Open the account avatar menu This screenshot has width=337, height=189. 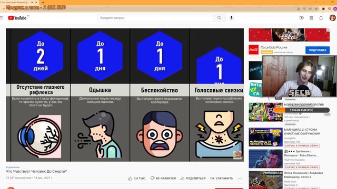(332, 18)
